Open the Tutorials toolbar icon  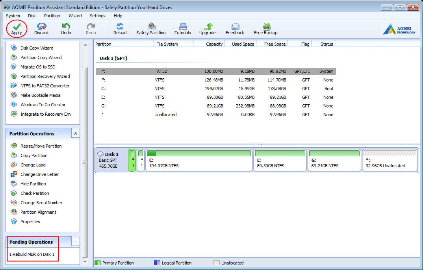click(x=183, y=29)
